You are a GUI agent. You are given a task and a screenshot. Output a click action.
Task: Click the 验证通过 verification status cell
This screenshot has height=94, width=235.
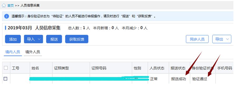(200, 79)
